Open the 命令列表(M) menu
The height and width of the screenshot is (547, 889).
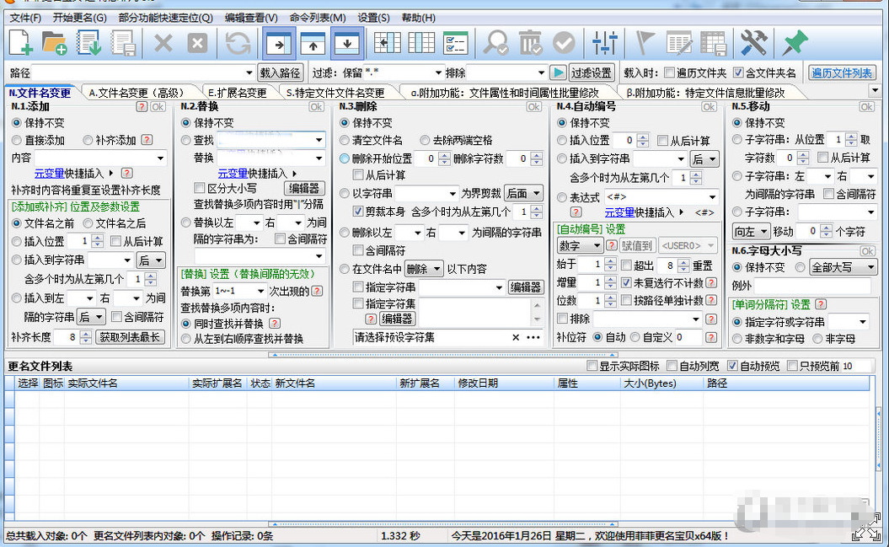[317, 18]
